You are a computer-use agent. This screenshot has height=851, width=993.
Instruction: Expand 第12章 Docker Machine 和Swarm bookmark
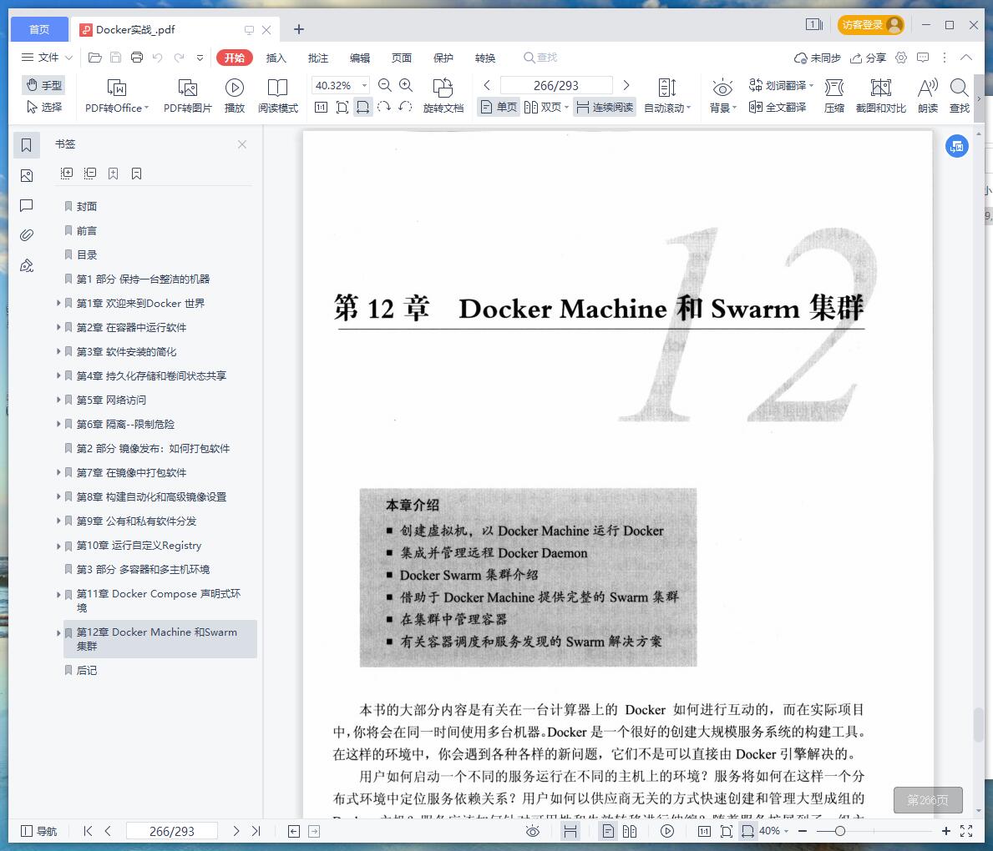[58, 632]
